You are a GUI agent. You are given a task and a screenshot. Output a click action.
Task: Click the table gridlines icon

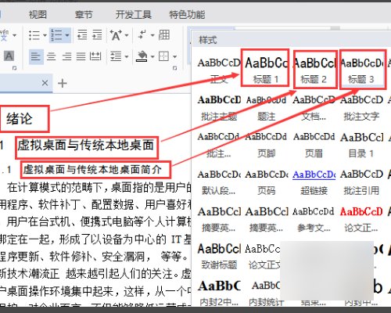(x=164, y=34)
